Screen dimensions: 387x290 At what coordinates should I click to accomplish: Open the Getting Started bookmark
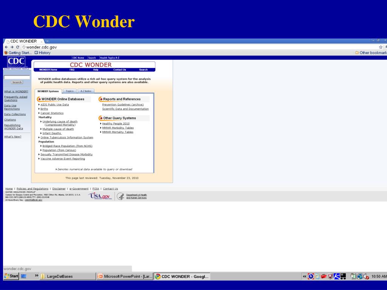[18, 53]
